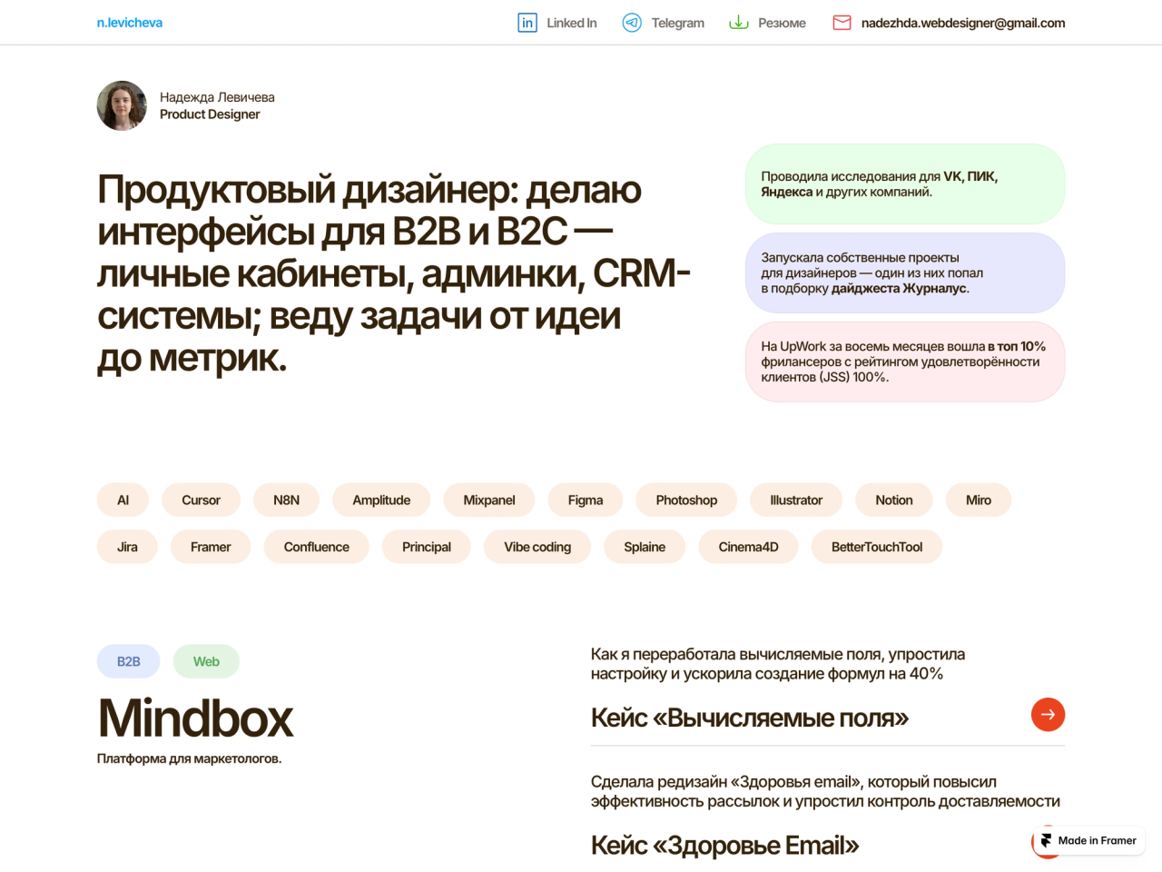Select the Illustrator skill tag
The image size is (1162, 872).
[796, 500]
